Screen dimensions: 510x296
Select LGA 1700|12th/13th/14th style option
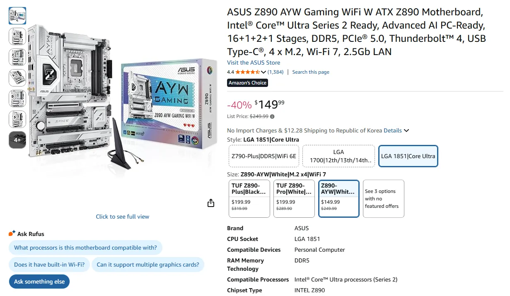click(x=338, y=156)
